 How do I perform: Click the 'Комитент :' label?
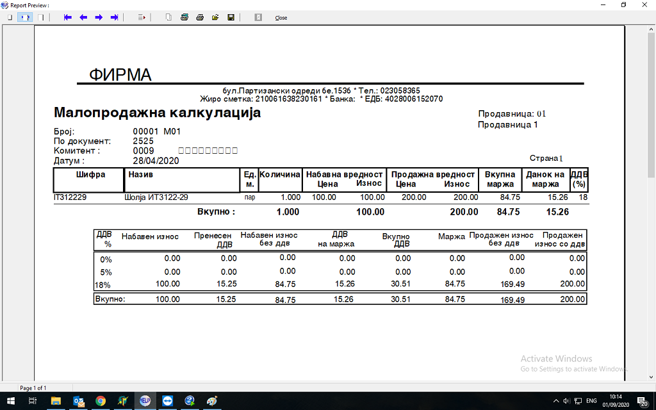point(77,151)
